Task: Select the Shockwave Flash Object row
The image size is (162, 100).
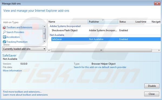Action: pos(106,30)
